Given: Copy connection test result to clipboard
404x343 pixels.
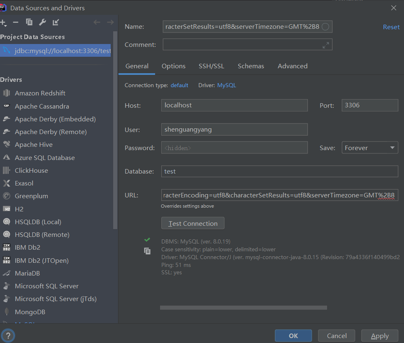Looking at the screenshot, I should (147, 251).
